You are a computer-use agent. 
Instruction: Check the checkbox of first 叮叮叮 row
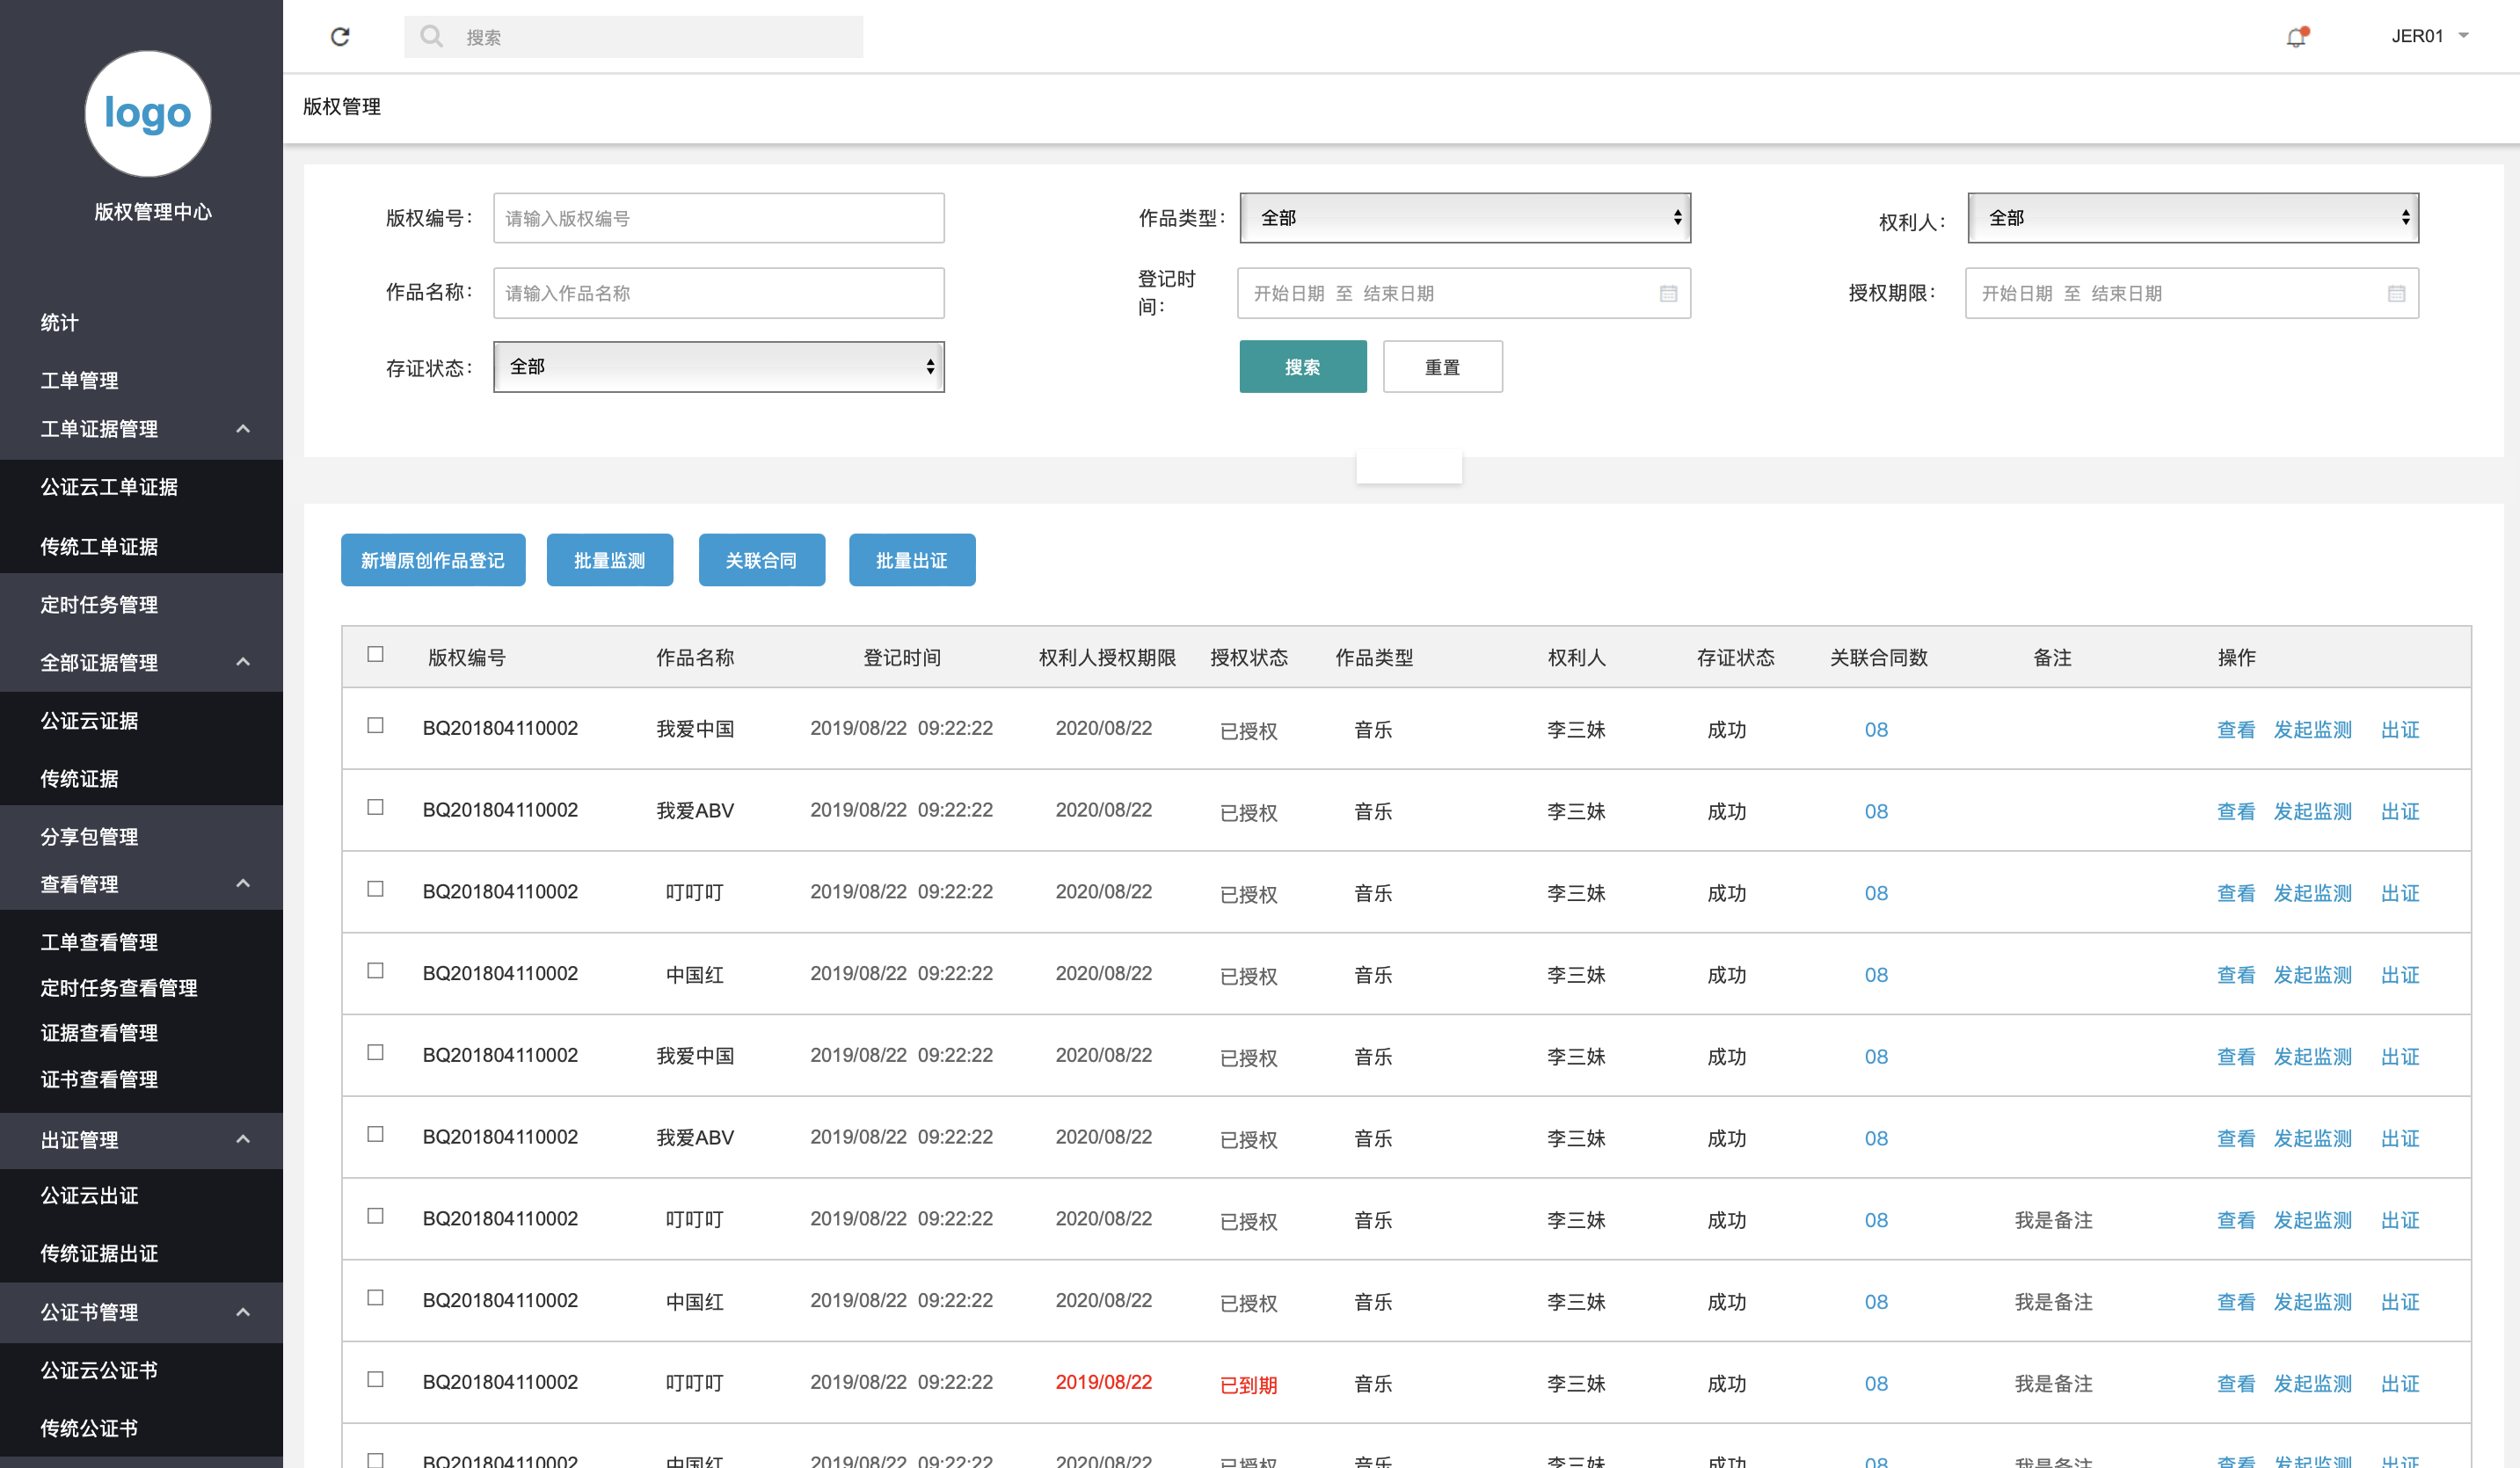pyautogui.click(x=375, y=889)
